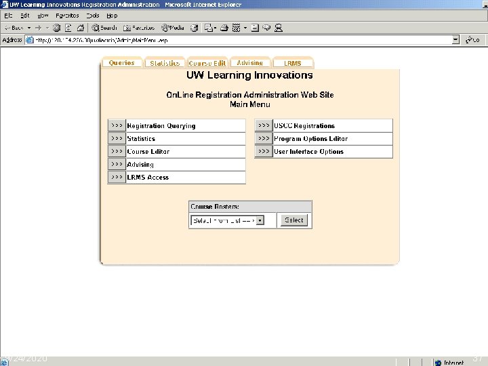Screen dimensions: 488x366
Task: Expand the Address bar dropdown arrow
Action: pyautogui.click(x=455, y=40)
